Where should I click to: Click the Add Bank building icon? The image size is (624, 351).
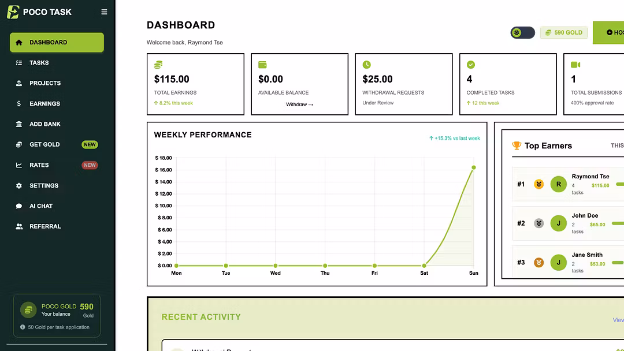click(x=18, y=124)
